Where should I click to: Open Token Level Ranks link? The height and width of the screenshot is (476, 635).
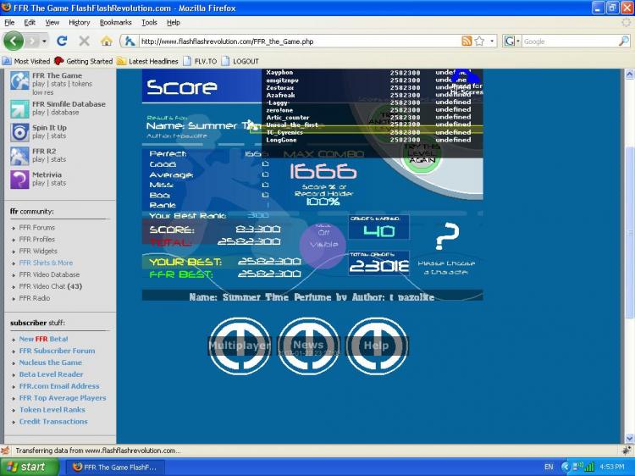coord(52,410)
